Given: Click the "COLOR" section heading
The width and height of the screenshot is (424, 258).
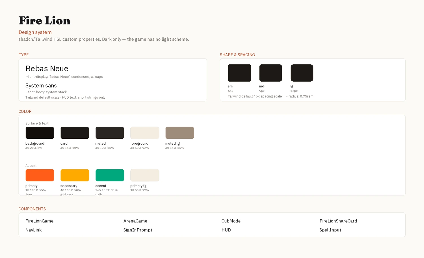Looking at the screenshot, I should [x=25, y=112].
